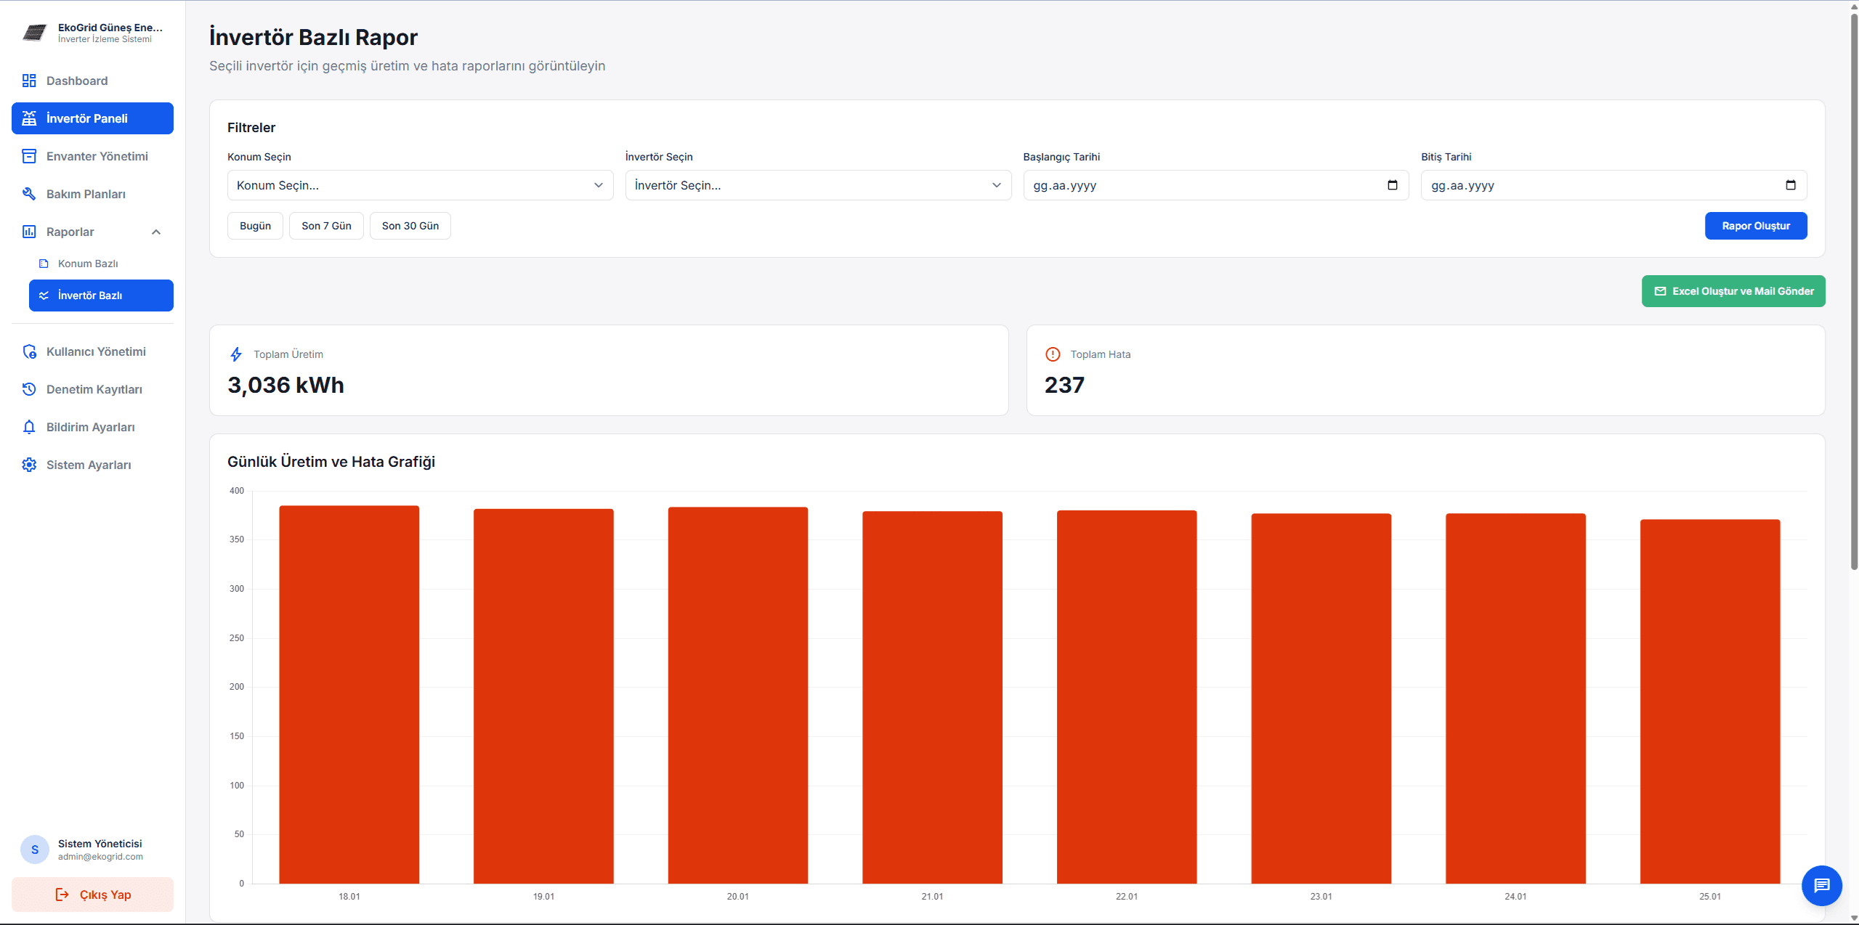
Task: Open the Konum Seçin dropdown
Action: coord(420,185)
